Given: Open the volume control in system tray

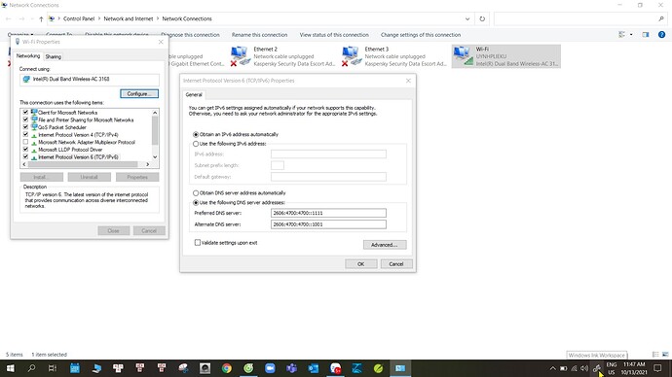Looking at the screenshot, I should [x=584, y=368].
